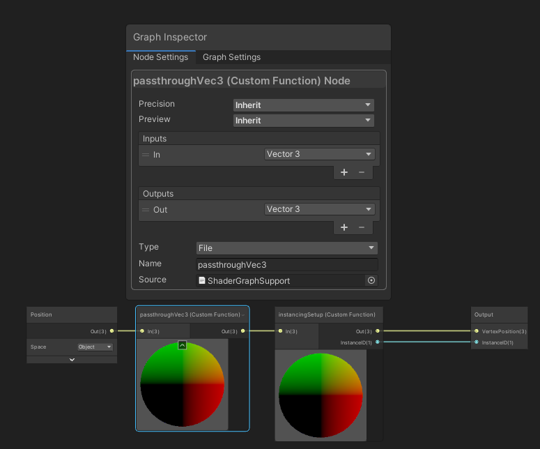Click the passthroughVec3 node Out(3) port
The height and width of the screenshot is (449, 540).
pyautogui.click(x=242, y=330)
